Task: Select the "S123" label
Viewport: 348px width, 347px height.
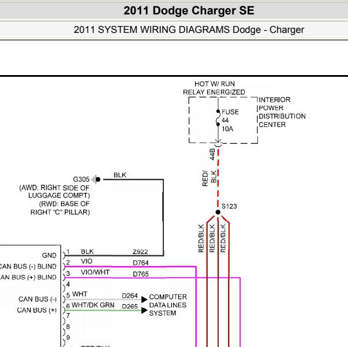Action: 229,206
